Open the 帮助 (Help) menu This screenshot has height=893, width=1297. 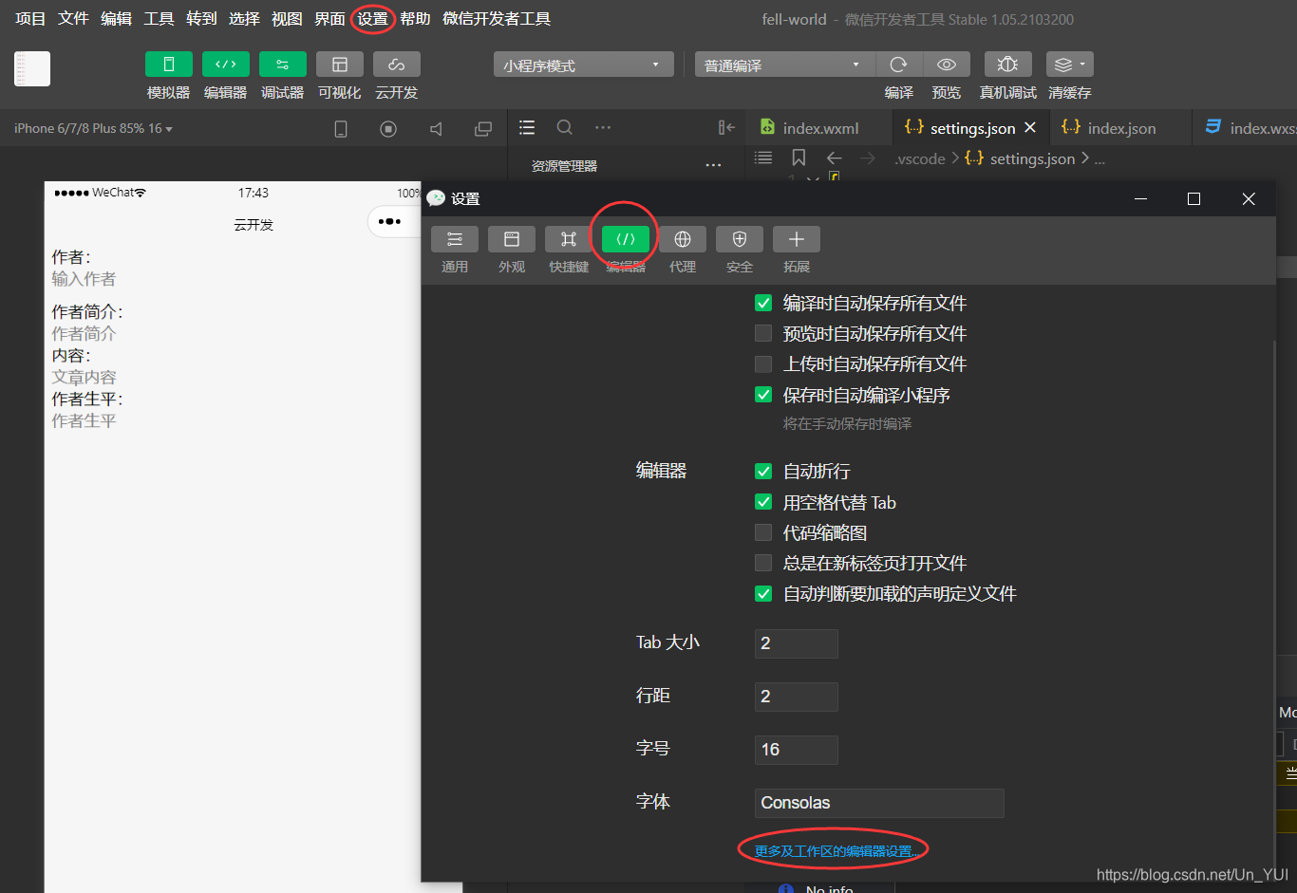(415, 19)
